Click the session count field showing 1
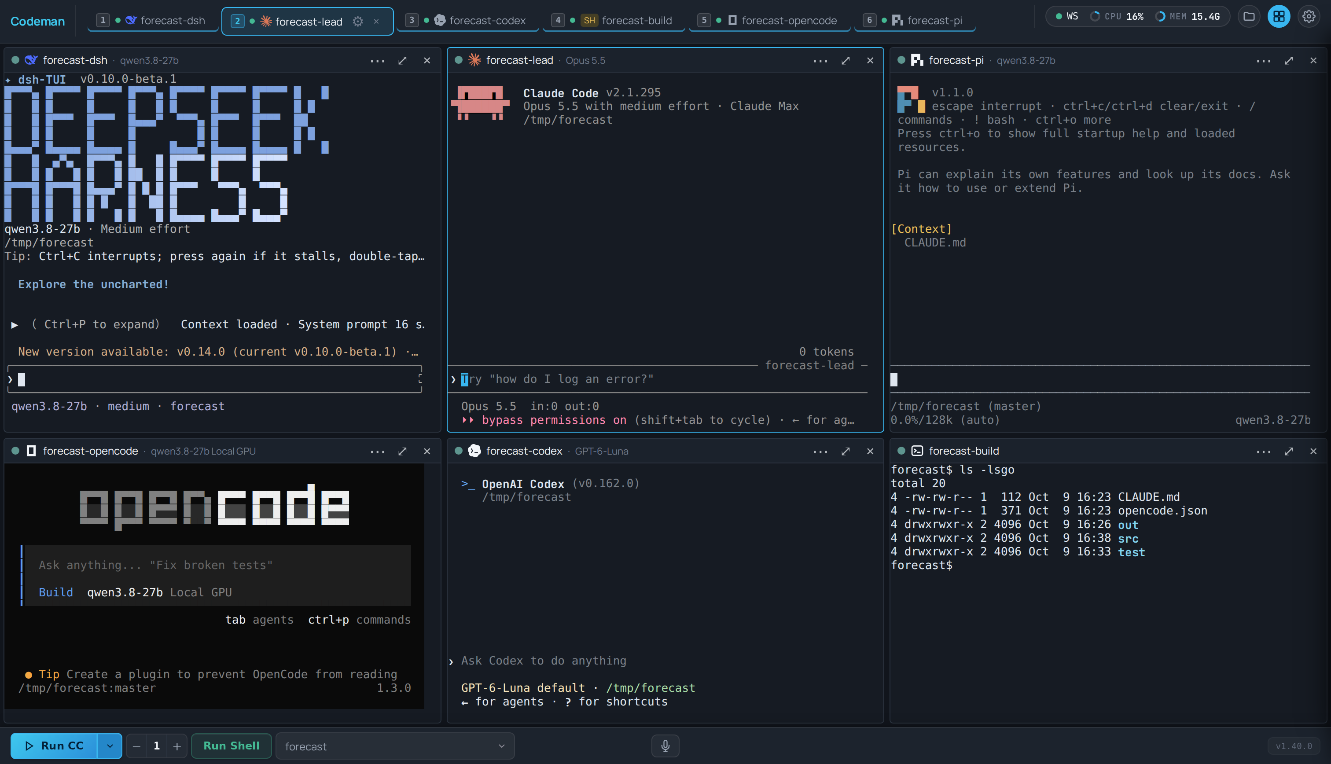 point(156,746)
